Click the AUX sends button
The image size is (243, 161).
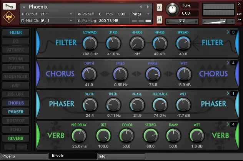click(x=239, y=14)
